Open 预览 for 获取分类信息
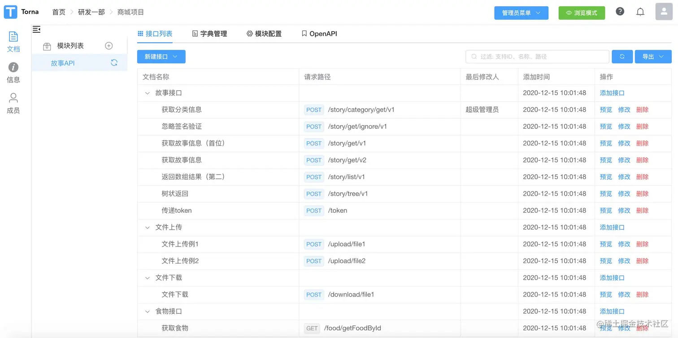This screenshot has width=678, height=338. [606, 110]
